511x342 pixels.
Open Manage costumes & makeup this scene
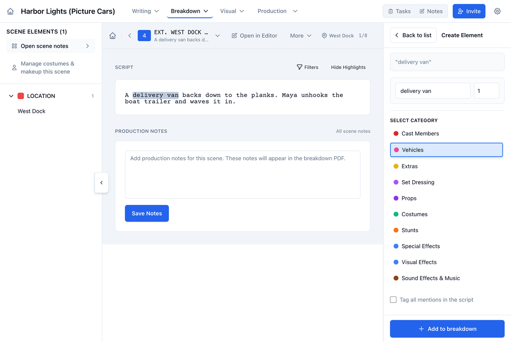click(51, 68)
